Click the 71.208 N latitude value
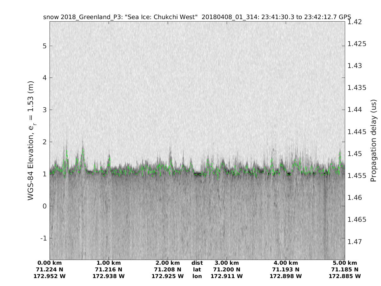 point(168,270)
